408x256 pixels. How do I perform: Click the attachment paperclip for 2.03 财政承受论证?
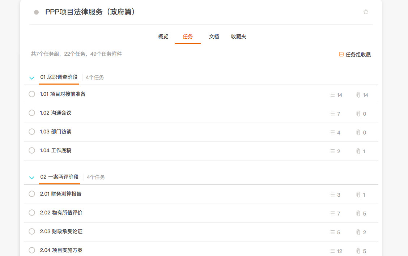[358, 232]
